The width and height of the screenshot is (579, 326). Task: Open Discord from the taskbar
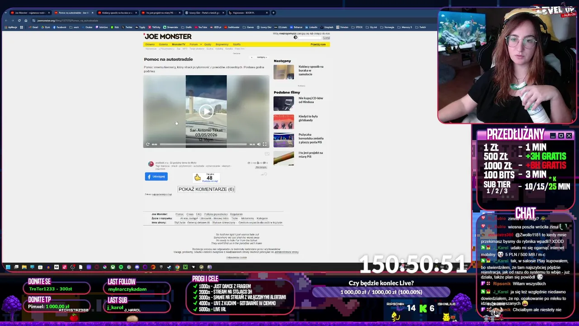[137, 267]
